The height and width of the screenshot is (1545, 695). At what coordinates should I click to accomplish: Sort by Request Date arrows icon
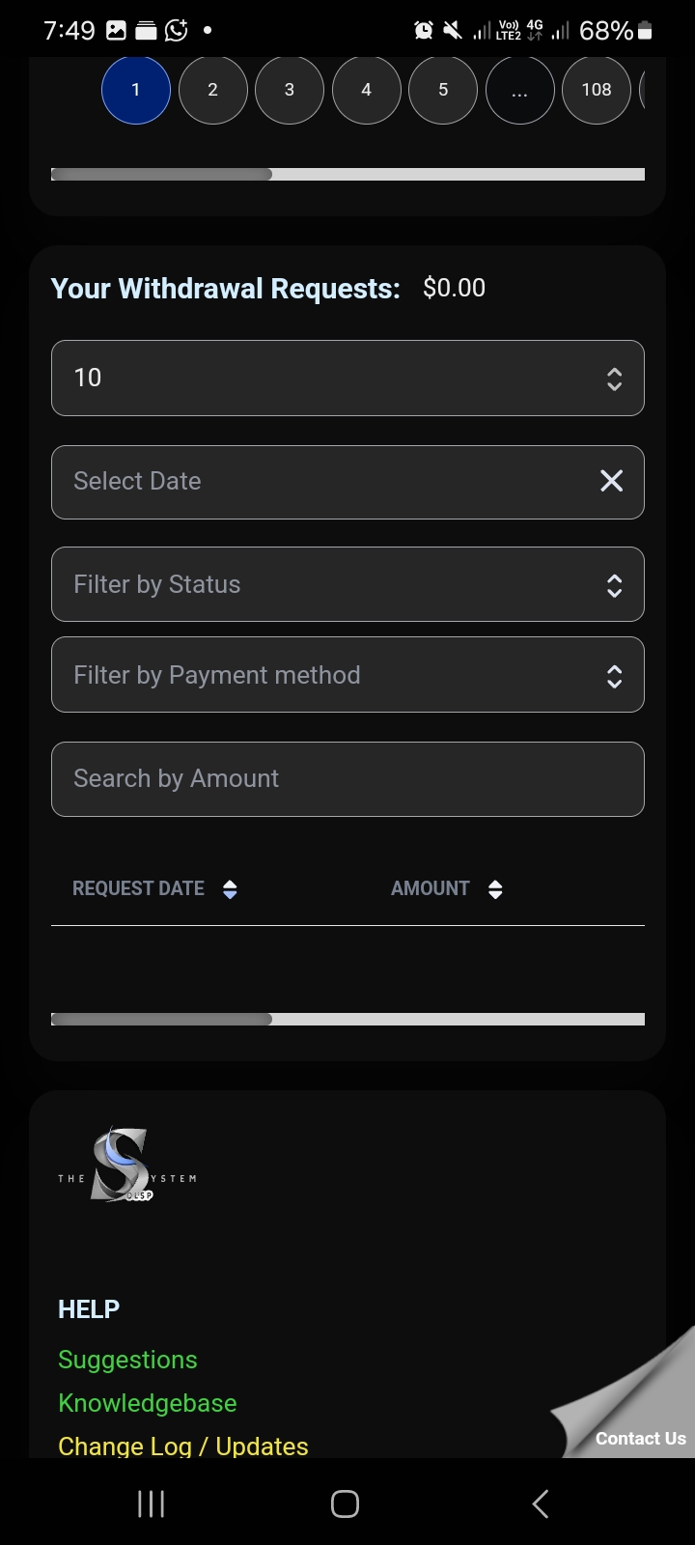click(230, 889)
